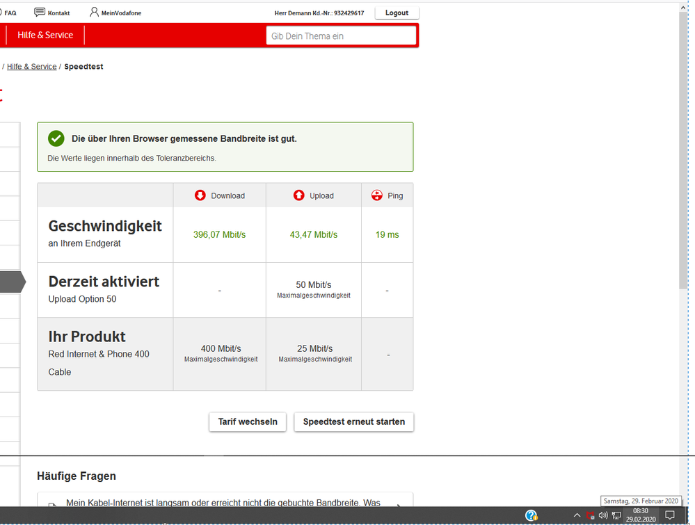This screenshot has height=525, width=695.
Task: Click the Derzeit aktiviert row heading
Action: [x=104, y=282]
